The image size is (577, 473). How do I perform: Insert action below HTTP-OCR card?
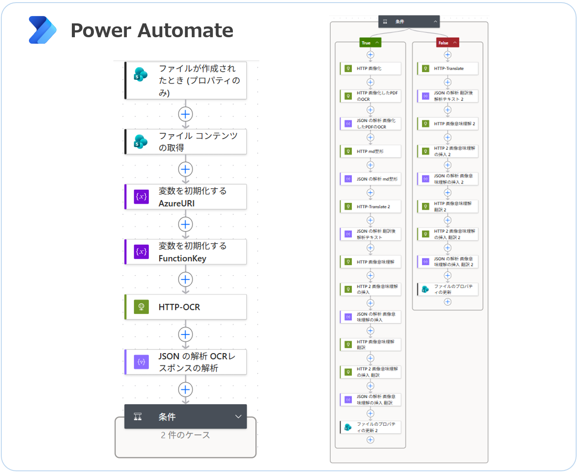pos(185,335)
